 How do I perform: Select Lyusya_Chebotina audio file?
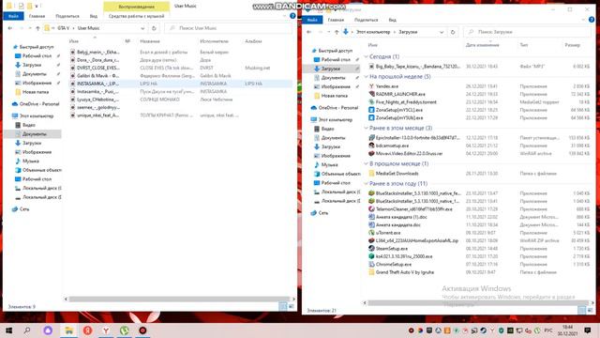97,100
